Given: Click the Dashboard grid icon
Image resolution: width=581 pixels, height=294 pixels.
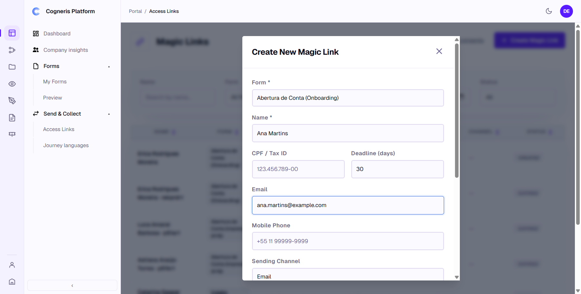Looking at the screenshot, I should pyautogui.click(x=36, y=33).
